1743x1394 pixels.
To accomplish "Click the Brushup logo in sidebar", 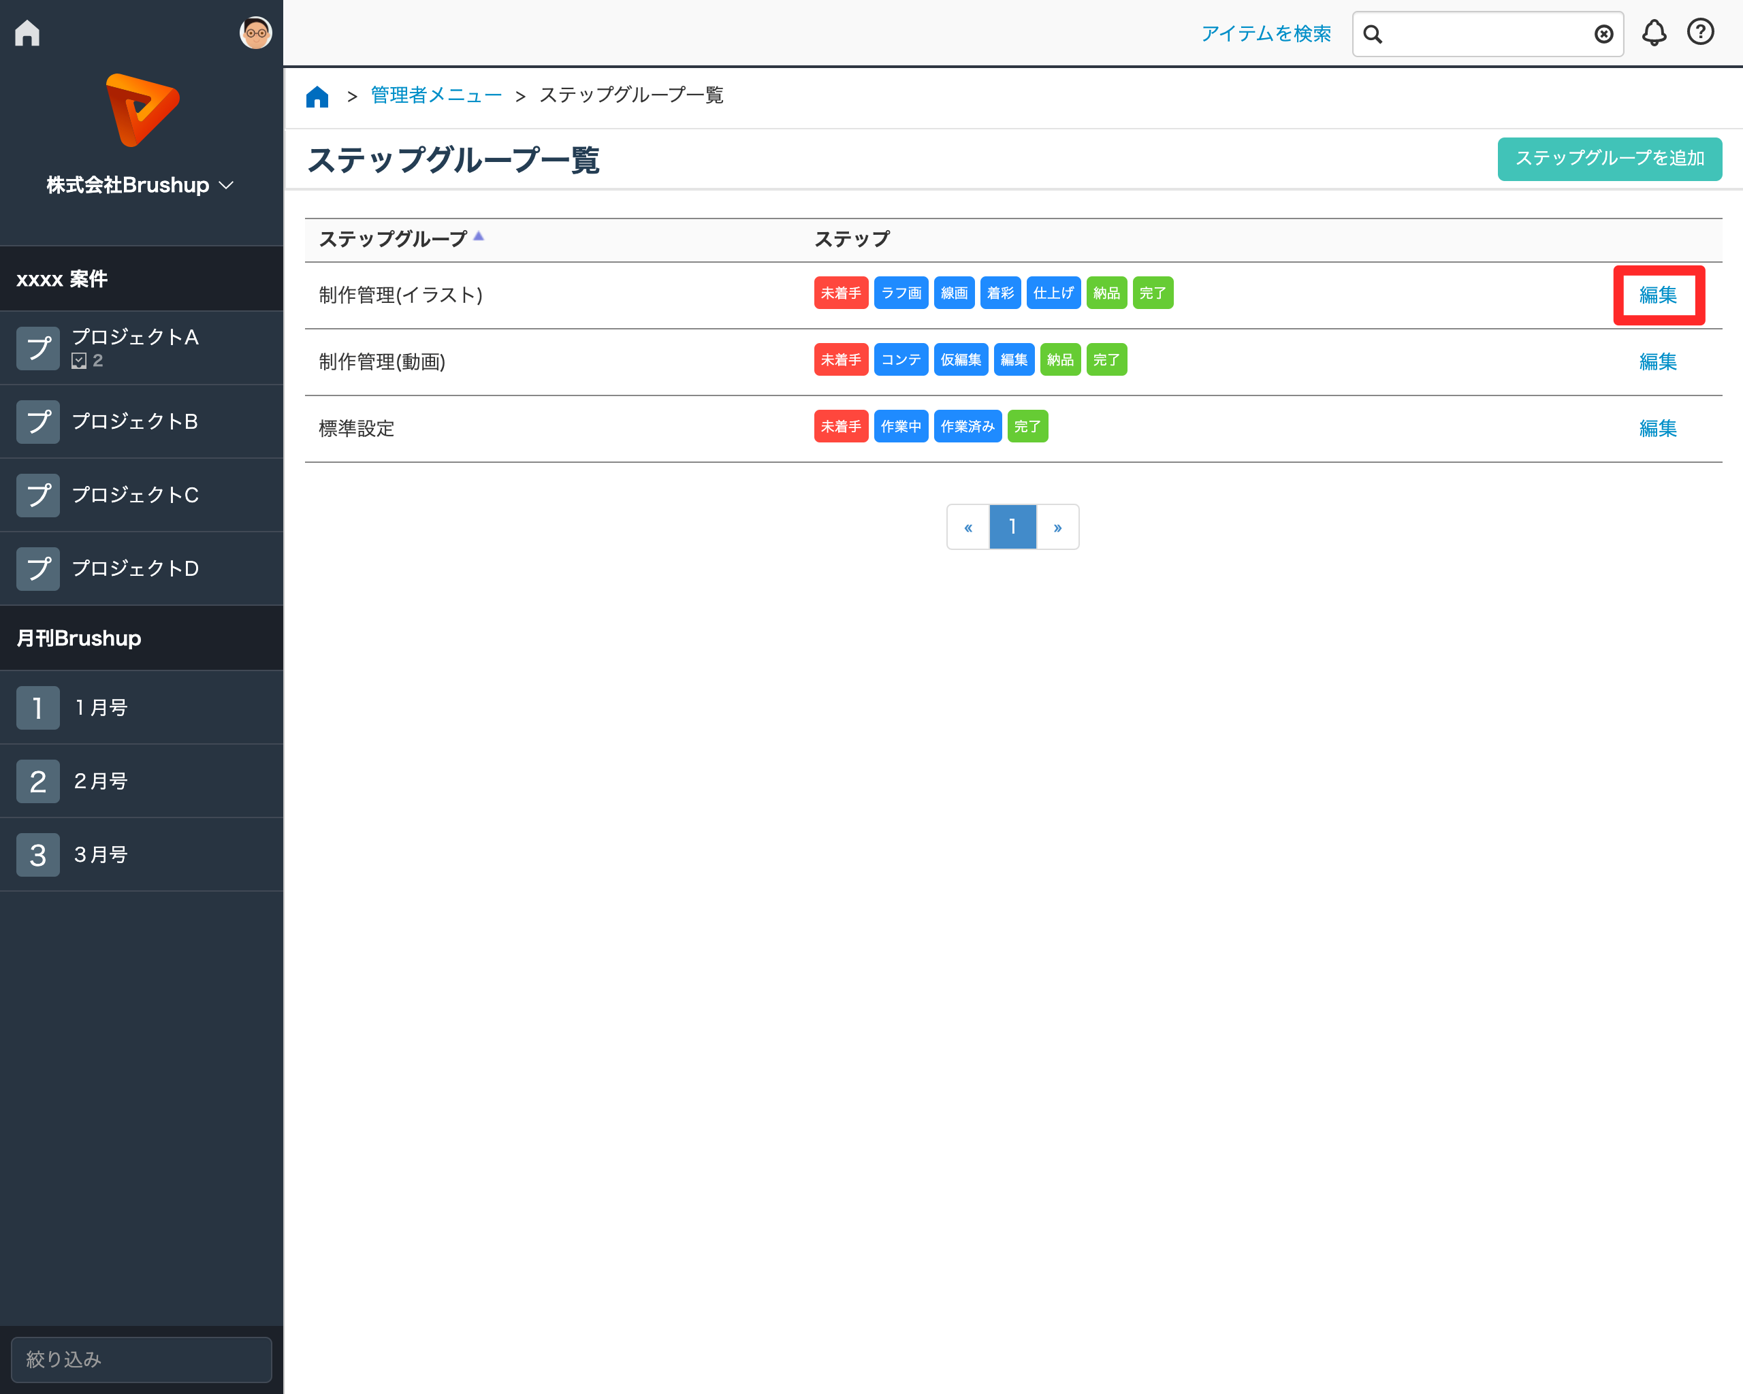I will click(x=142, y=110).
